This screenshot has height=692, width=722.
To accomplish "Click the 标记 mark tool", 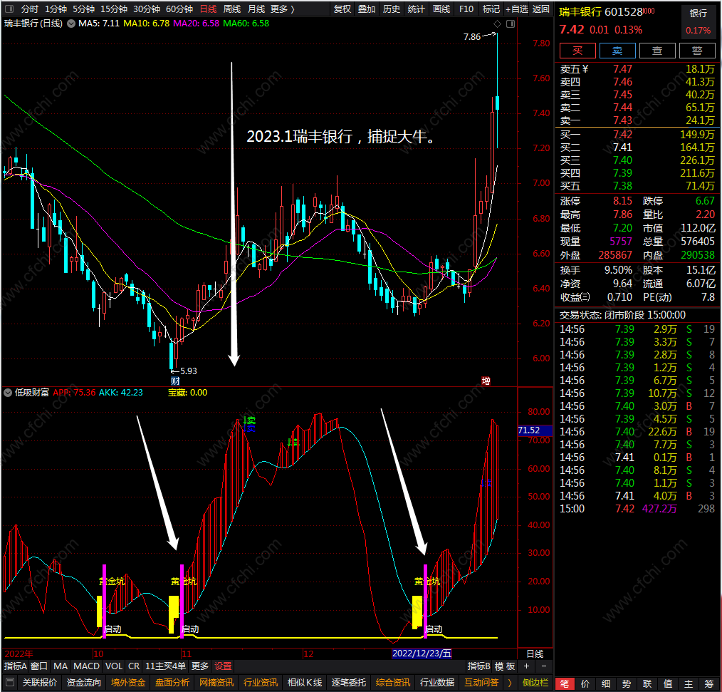I will point(491,9).
